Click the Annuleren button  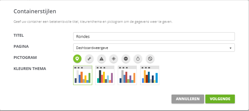188,99
